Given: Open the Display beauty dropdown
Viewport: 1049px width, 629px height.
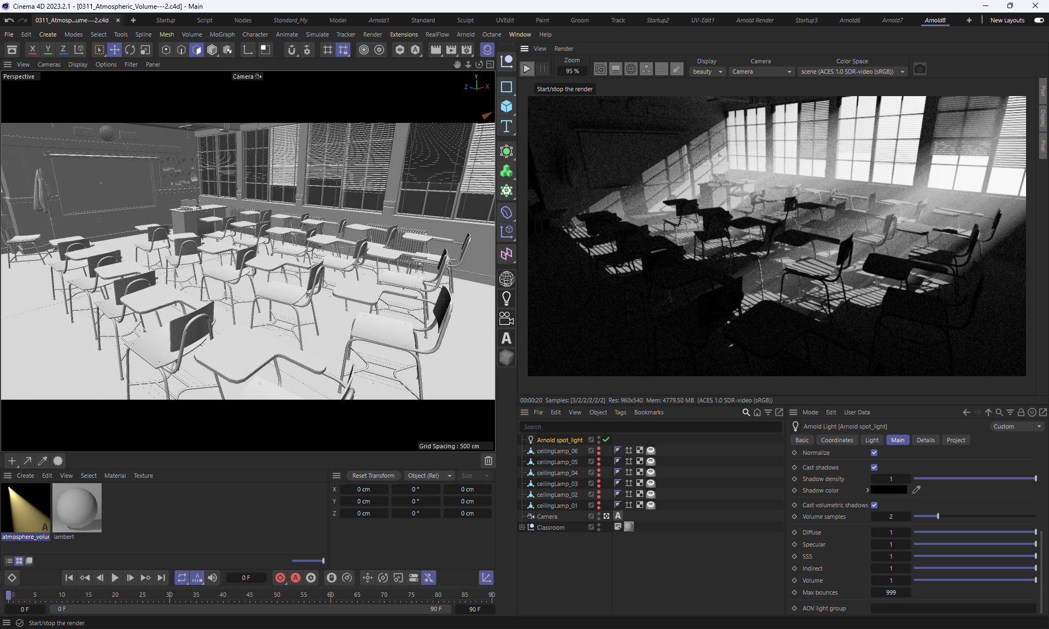Looking at the screenshot, I should [x=708, y=72].
